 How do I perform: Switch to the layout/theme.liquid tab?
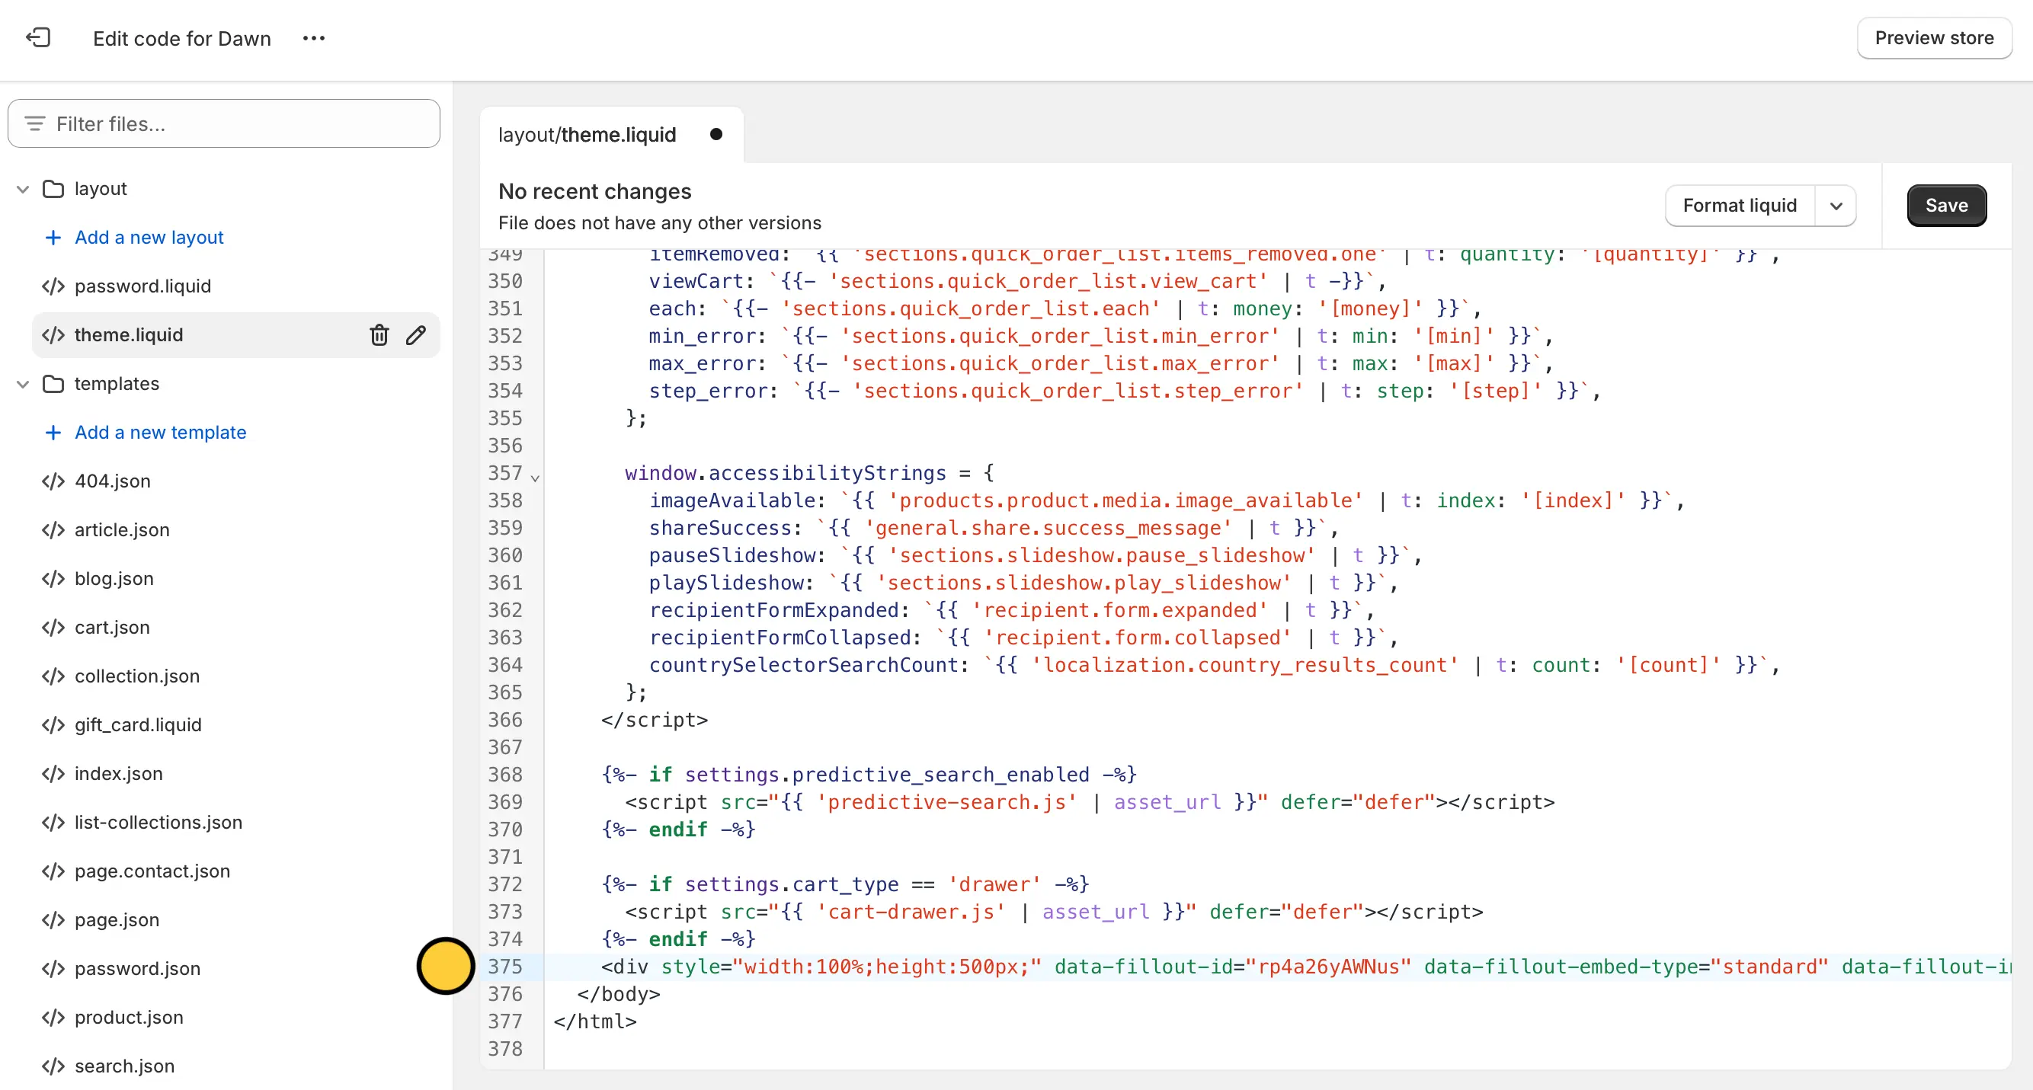(x=587, y=135)
